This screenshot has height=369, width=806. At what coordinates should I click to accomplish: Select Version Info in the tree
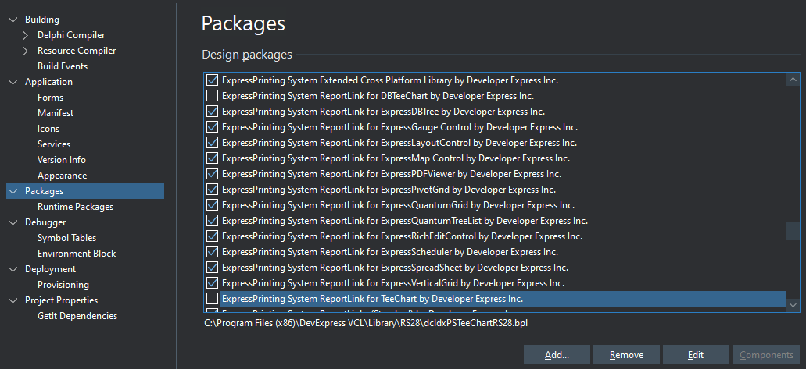[x=62, y=160]
